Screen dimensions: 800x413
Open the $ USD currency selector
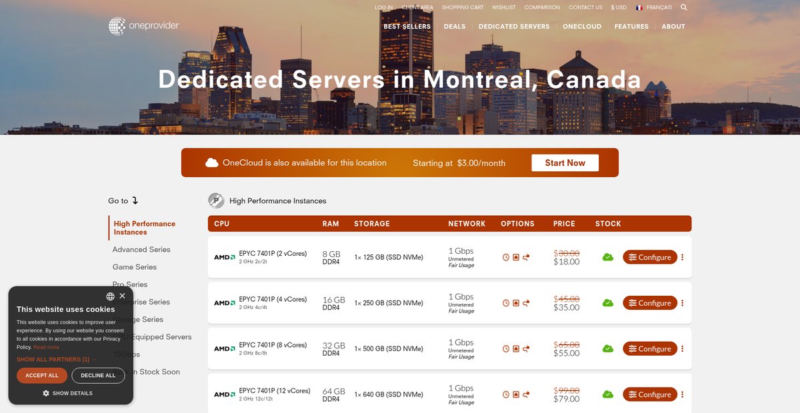coord(619,7)
